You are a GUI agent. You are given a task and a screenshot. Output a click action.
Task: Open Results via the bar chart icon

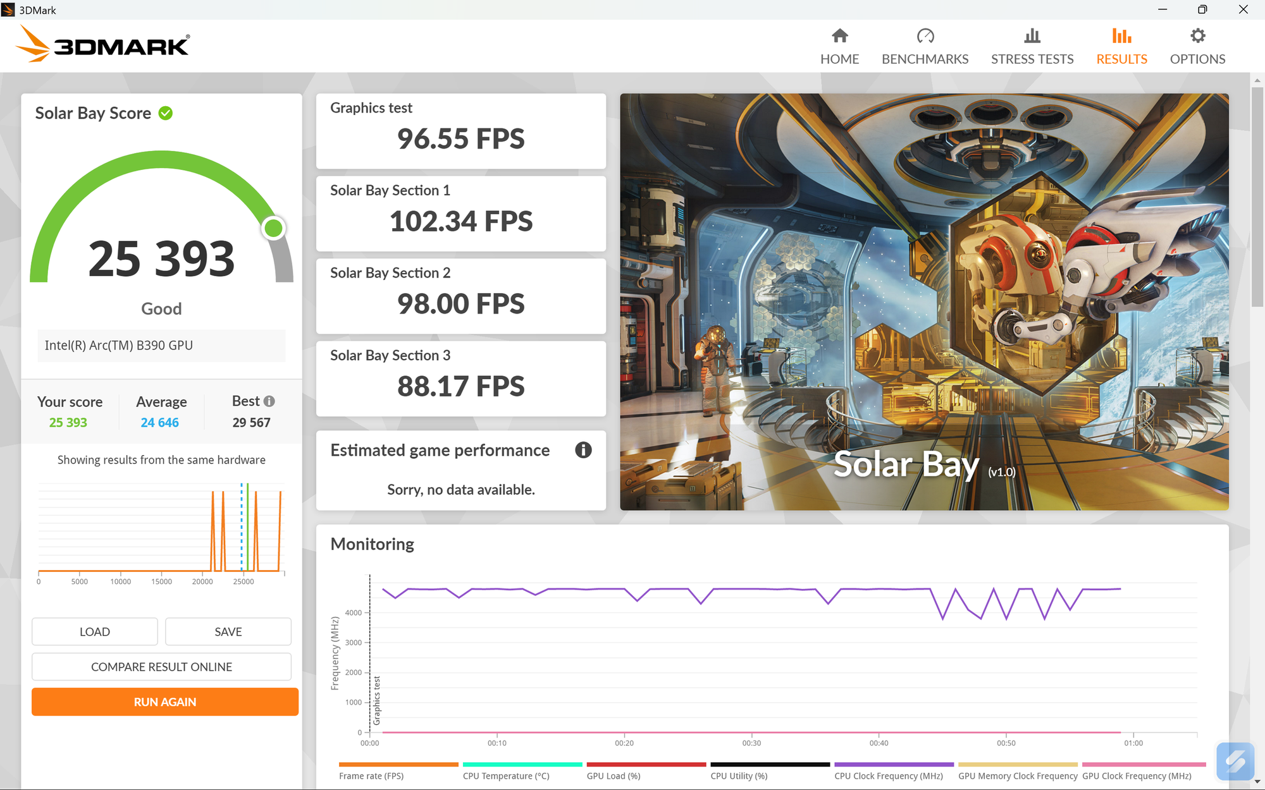coord(1121,37)
